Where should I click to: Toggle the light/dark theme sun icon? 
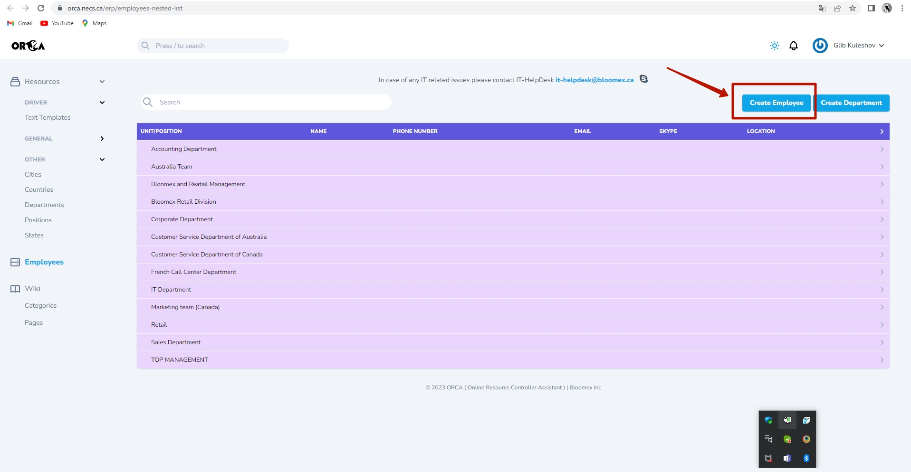(774, 46)
